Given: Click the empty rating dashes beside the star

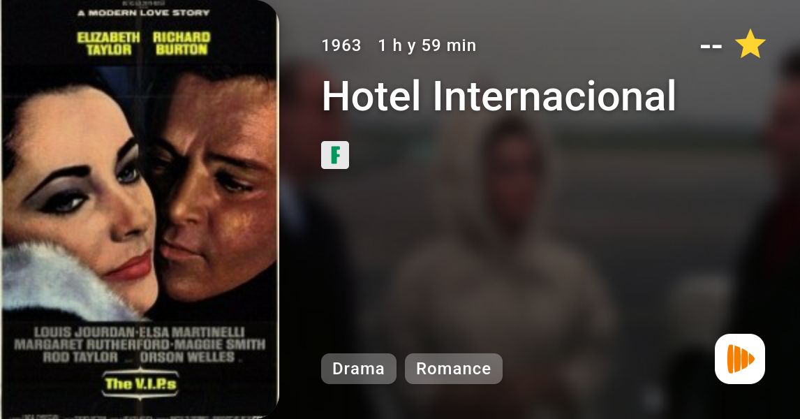Looking at the screenshot, I should click(711, 46).
